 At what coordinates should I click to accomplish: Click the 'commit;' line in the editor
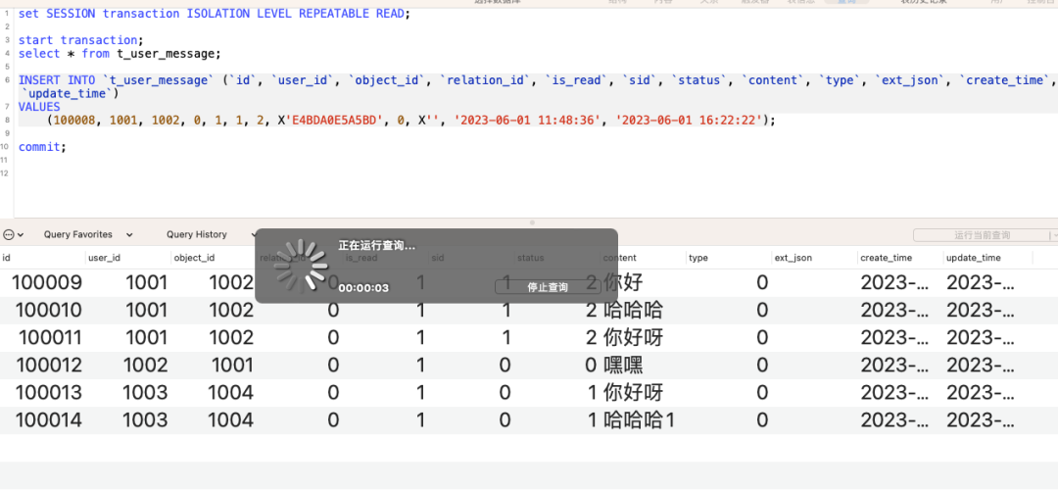(42, 147)
